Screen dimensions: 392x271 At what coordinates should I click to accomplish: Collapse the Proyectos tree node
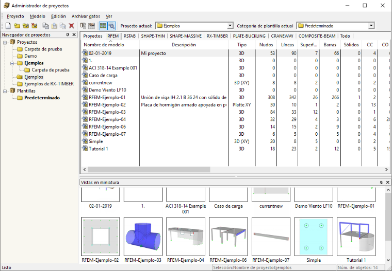coord(5,42)
